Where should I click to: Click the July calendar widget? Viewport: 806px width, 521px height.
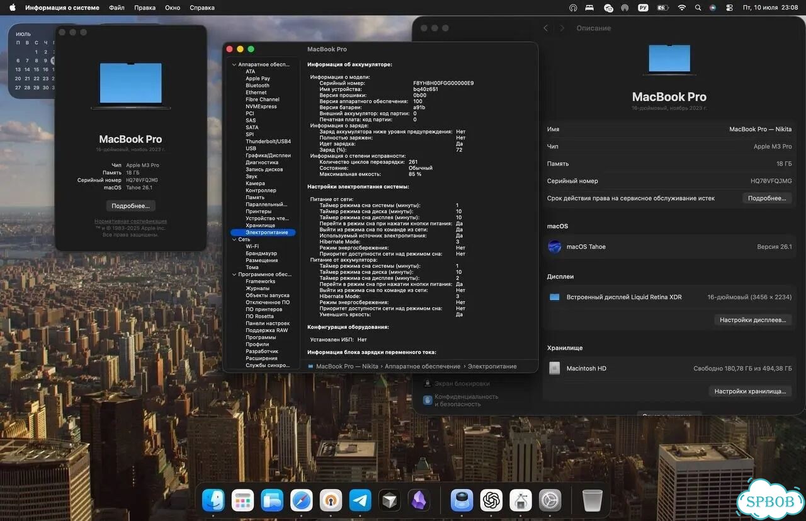[x=31, y=62]
